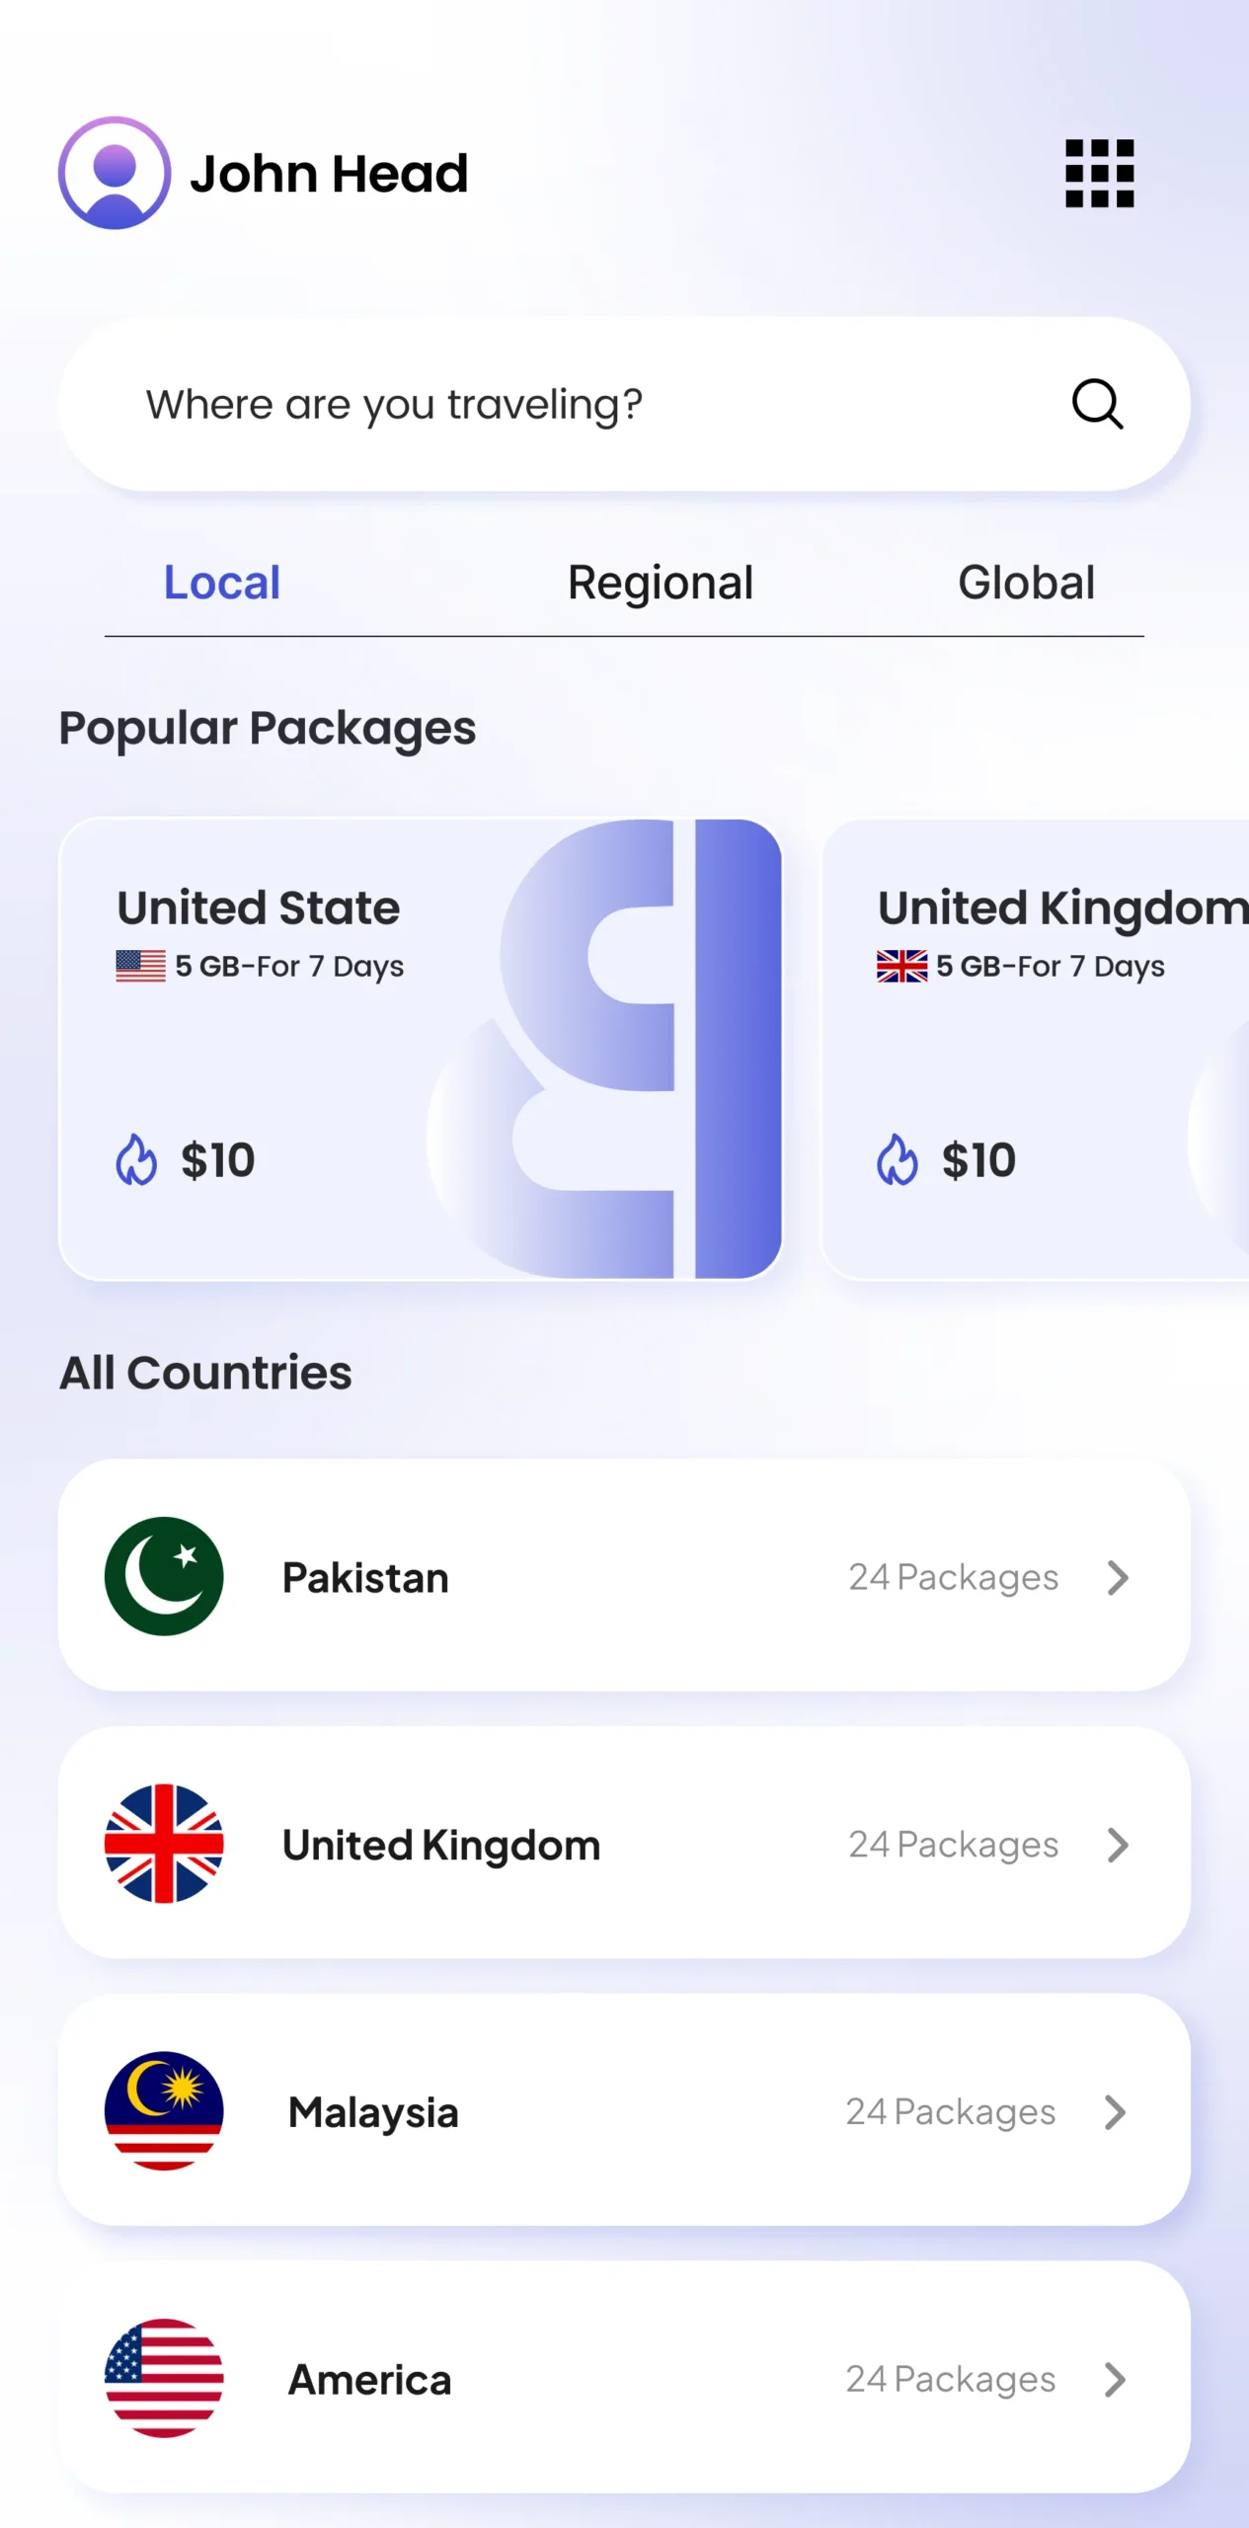Open United Kingdom popular package card

[x=1036, y=1049]
